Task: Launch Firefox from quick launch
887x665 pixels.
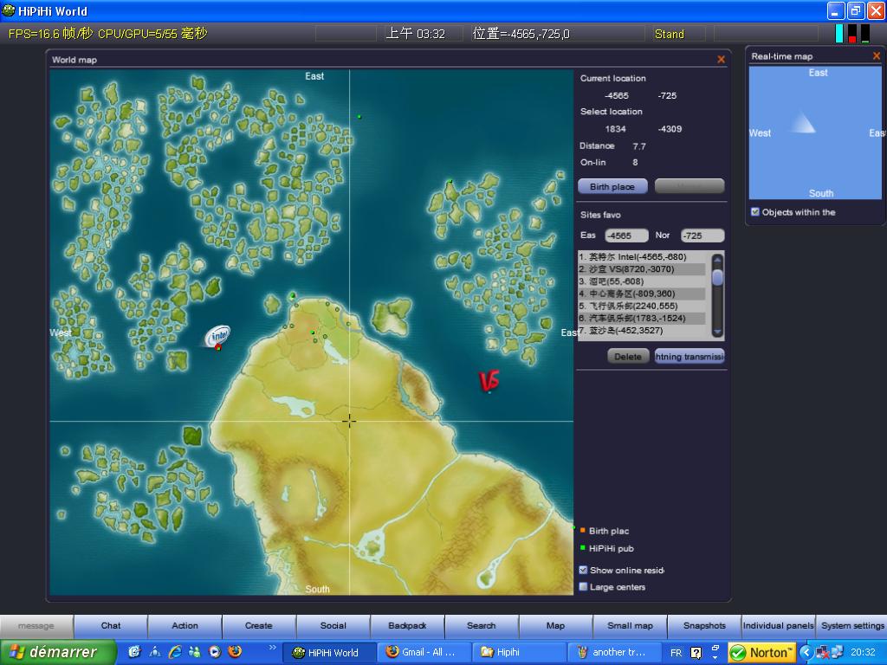Action: 235,652
